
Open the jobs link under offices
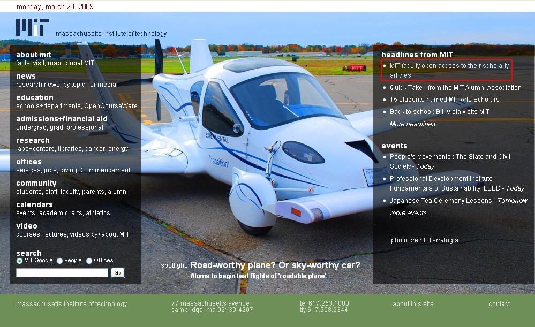(x=50, y=170)
